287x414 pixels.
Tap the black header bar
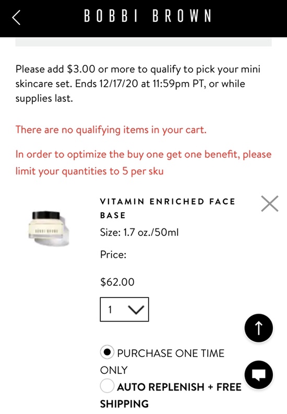143,18
